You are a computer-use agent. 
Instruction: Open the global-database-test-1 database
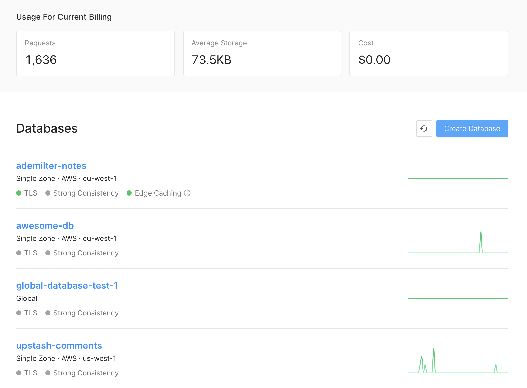tap(67, 285)
